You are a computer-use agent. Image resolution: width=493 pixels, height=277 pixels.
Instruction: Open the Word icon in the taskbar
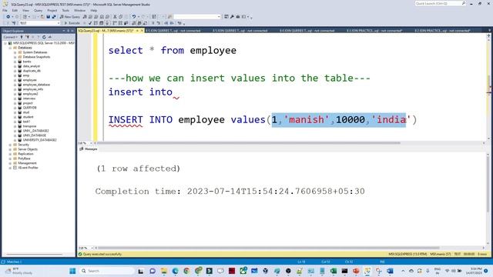tap(391, 271)
